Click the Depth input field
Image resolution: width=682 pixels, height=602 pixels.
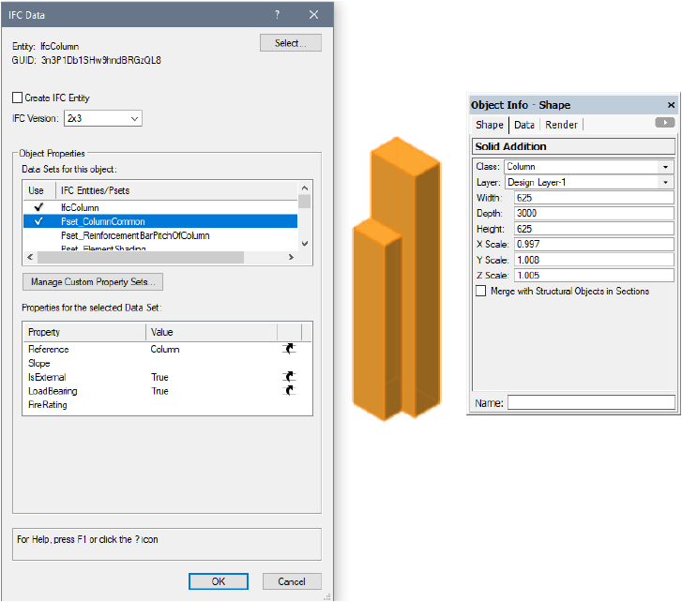coord(594,213)
